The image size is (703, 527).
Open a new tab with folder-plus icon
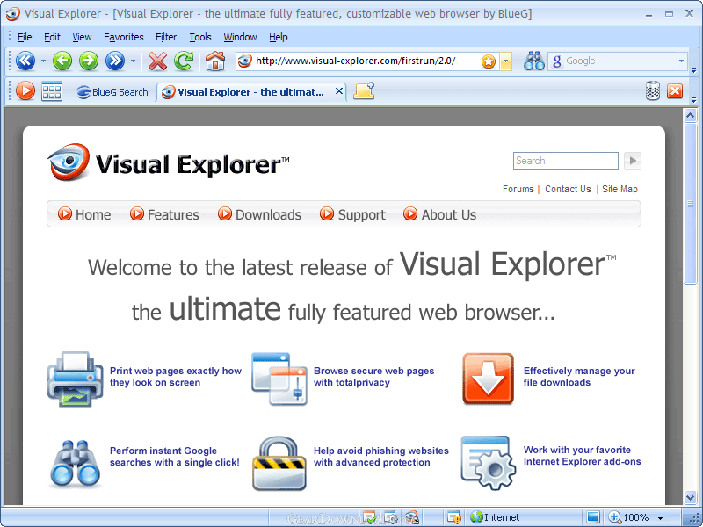click(364, 91)
